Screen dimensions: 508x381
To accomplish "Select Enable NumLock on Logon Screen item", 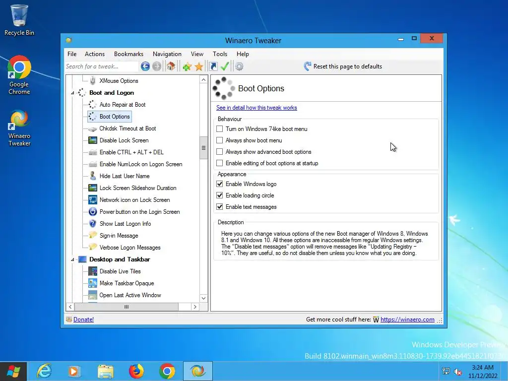I will pyautogui.click(x=141, y=164).
